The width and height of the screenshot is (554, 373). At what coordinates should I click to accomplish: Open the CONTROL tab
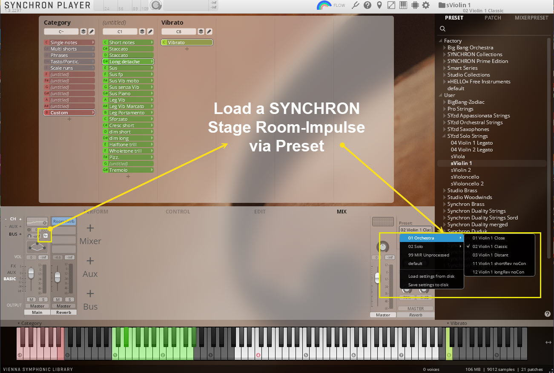pos(178,211)
